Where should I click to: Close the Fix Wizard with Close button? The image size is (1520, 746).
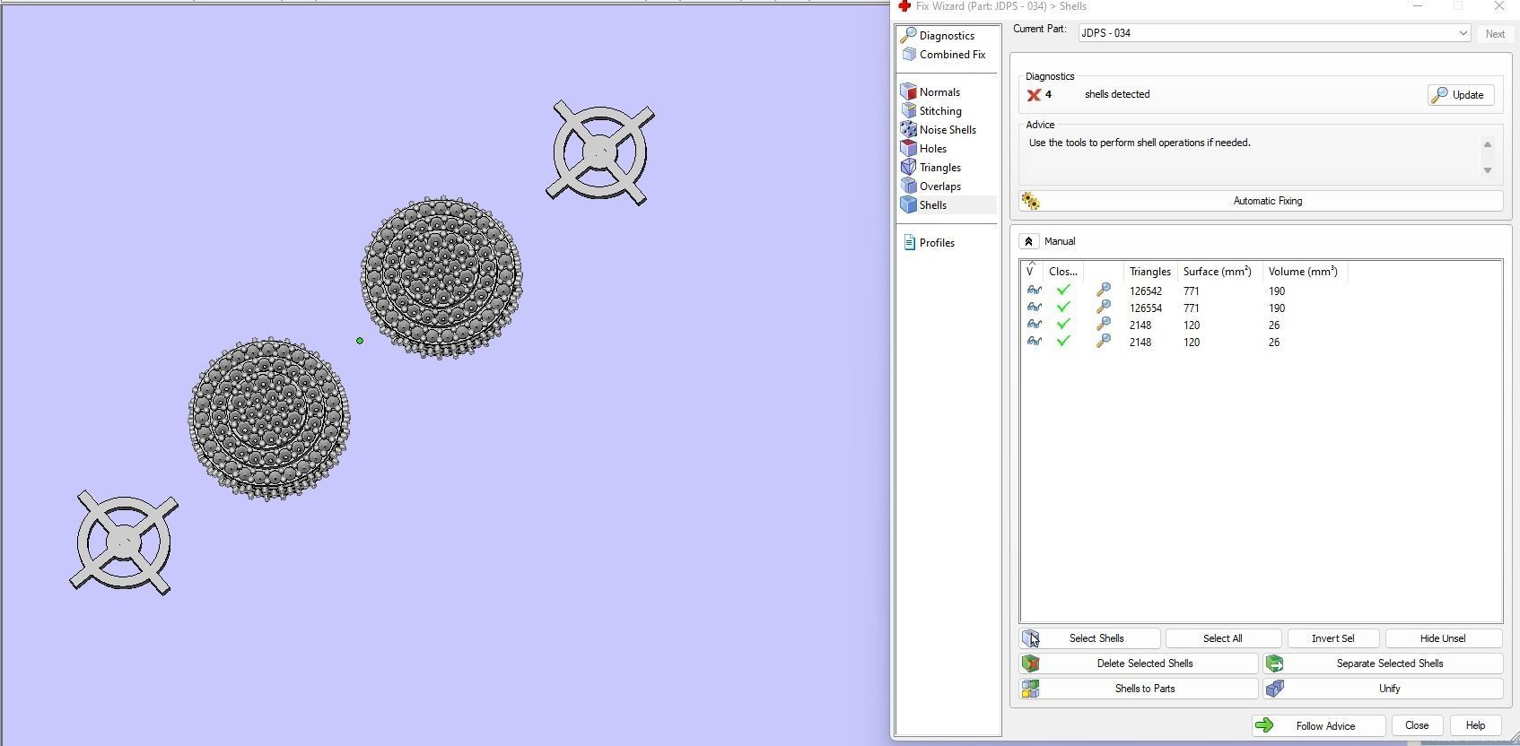click(x=1417, y=725)
